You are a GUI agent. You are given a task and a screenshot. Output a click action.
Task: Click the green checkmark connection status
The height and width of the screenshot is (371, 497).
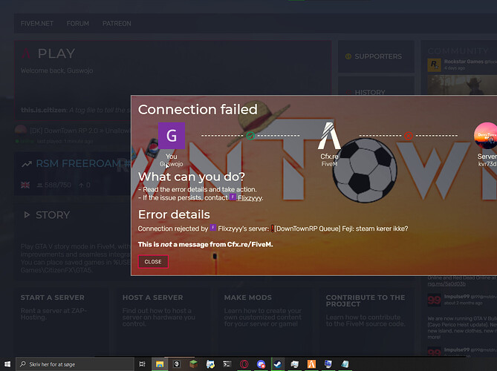pos(250,136)
